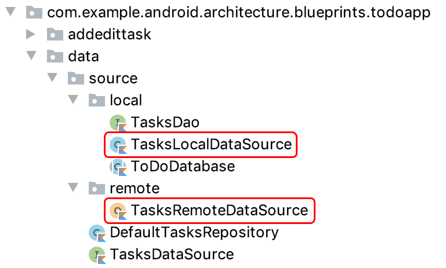Click the remote package folder icon
446x268 pixels.
(x=96, y=188)
